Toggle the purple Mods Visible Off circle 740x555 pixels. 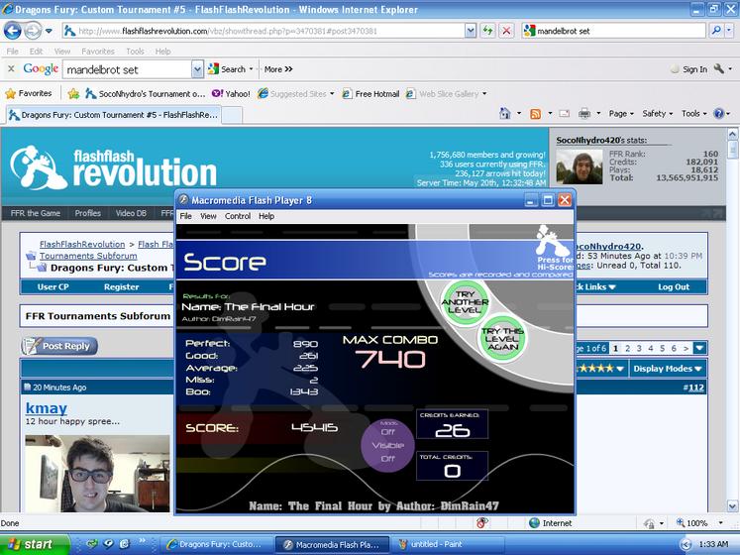pyautogui.click(x=387, y=445)
